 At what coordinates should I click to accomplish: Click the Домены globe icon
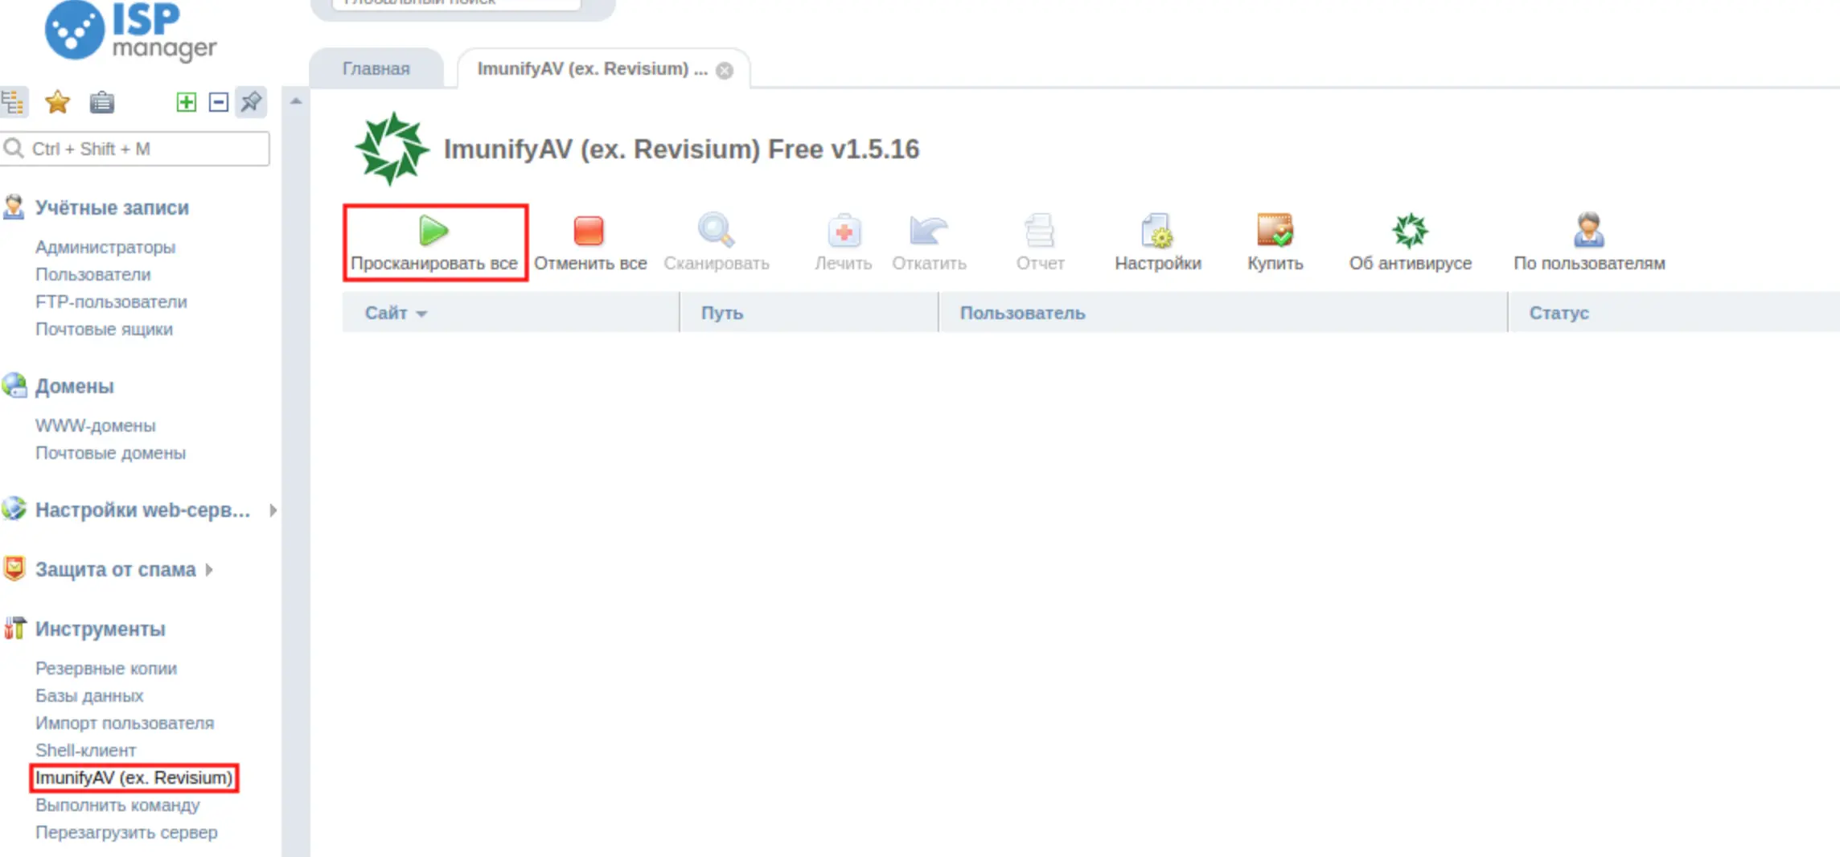tap(14, 385)
